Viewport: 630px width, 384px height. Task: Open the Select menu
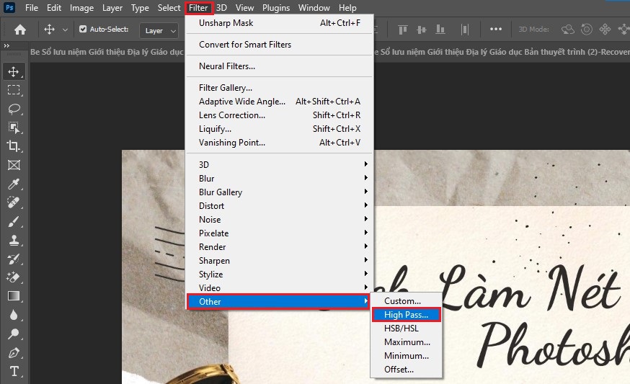click(169, 8)
